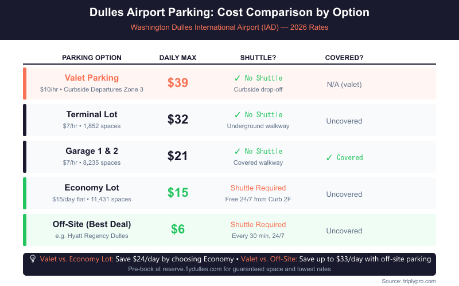This screenshot has height=286, width=459.
Task: Click the lightbulb tip icon
Action: (32, 259)
